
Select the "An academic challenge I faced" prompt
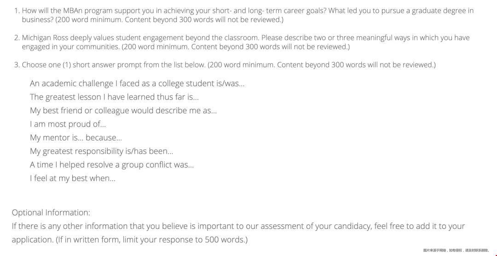click(x=137, y=83)
